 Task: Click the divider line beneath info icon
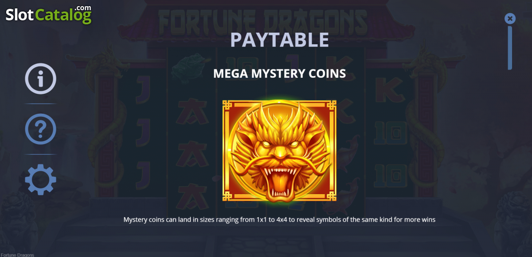[40, 104]
